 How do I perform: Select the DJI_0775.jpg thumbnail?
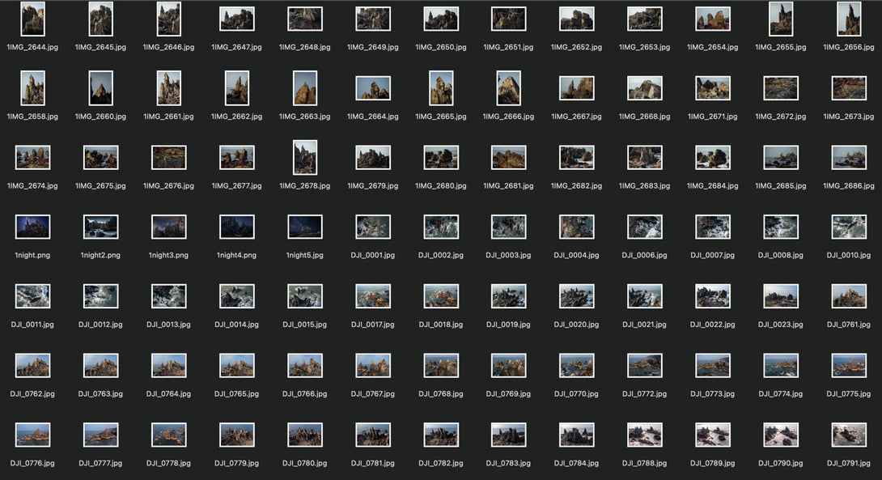pos(849,365)
